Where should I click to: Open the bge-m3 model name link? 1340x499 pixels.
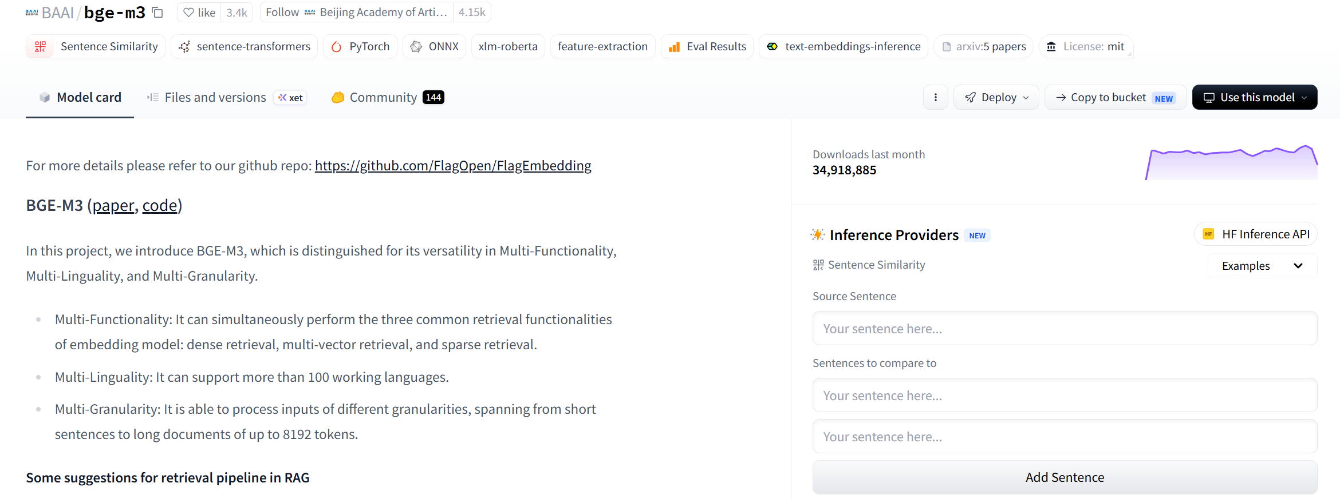(x=115, y=13)
